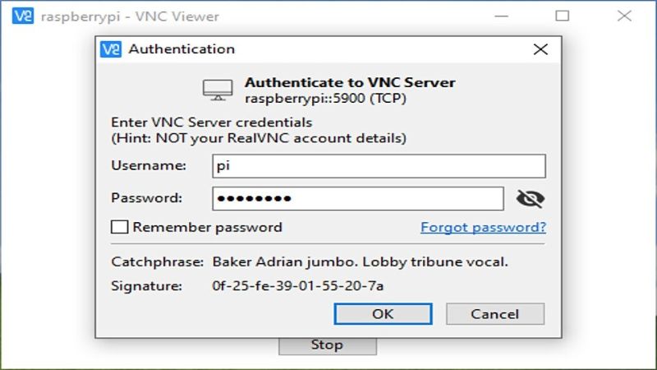This screenshot has width=657, height=370.
Task: Close the Authentication dialog
Action: (x=540, y=49)
